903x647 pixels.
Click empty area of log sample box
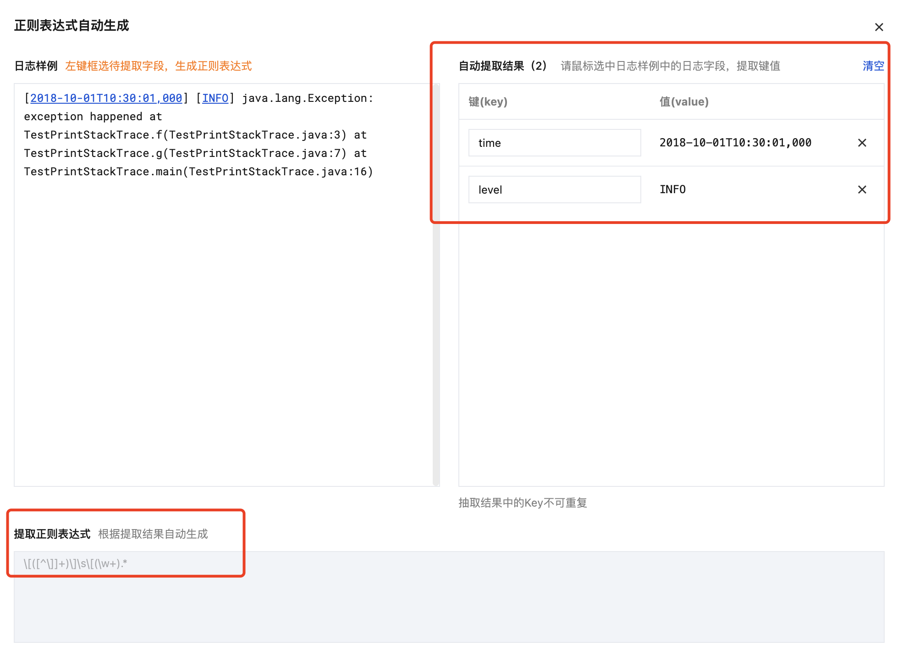point(220,330)
